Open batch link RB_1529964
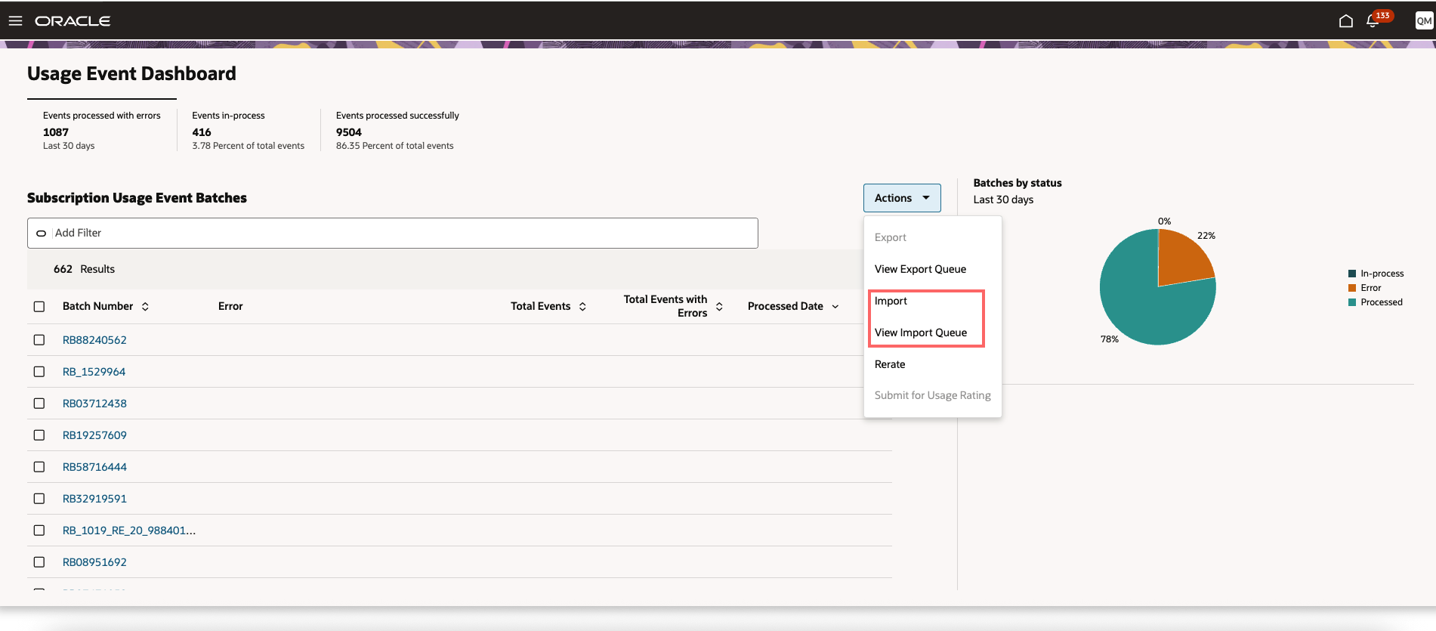Viewport: 1436px width, 631px height. [x=94, y=372]
